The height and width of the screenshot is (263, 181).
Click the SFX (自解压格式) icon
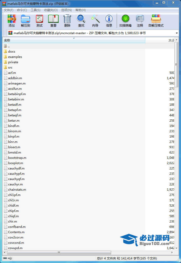point(156,21)
